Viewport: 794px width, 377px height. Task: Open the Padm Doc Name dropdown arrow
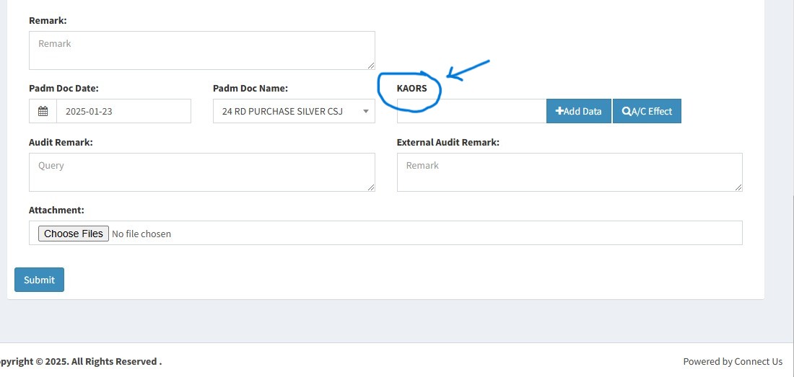point(366,112)
